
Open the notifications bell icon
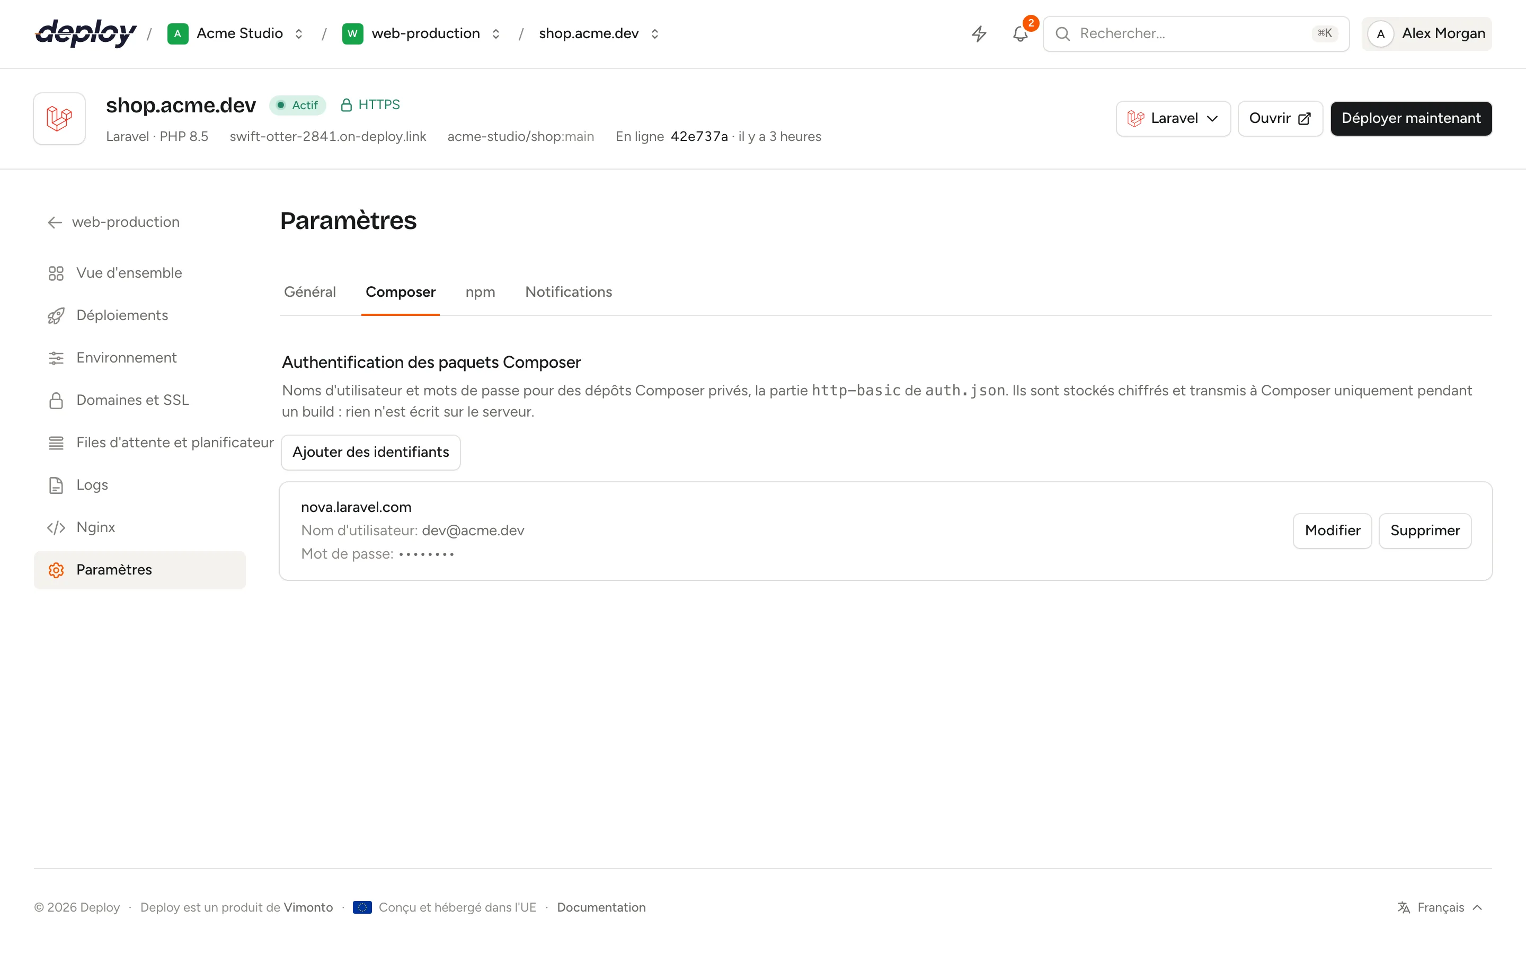coord(1021,34)
